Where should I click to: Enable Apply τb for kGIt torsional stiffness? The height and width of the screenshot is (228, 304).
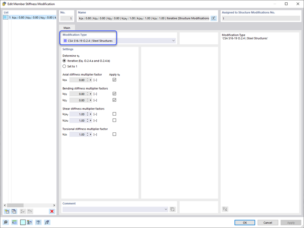click(114, 134)
